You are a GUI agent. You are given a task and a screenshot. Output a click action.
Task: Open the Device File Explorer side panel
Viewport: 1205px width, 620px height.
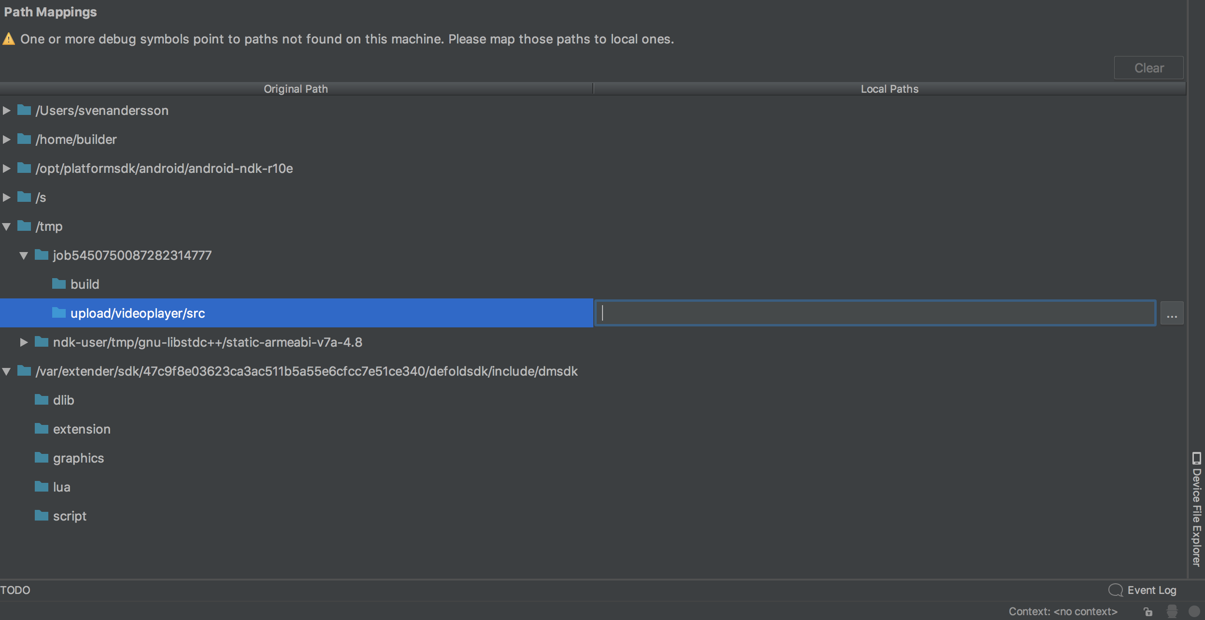click(x=1196, y=509)
